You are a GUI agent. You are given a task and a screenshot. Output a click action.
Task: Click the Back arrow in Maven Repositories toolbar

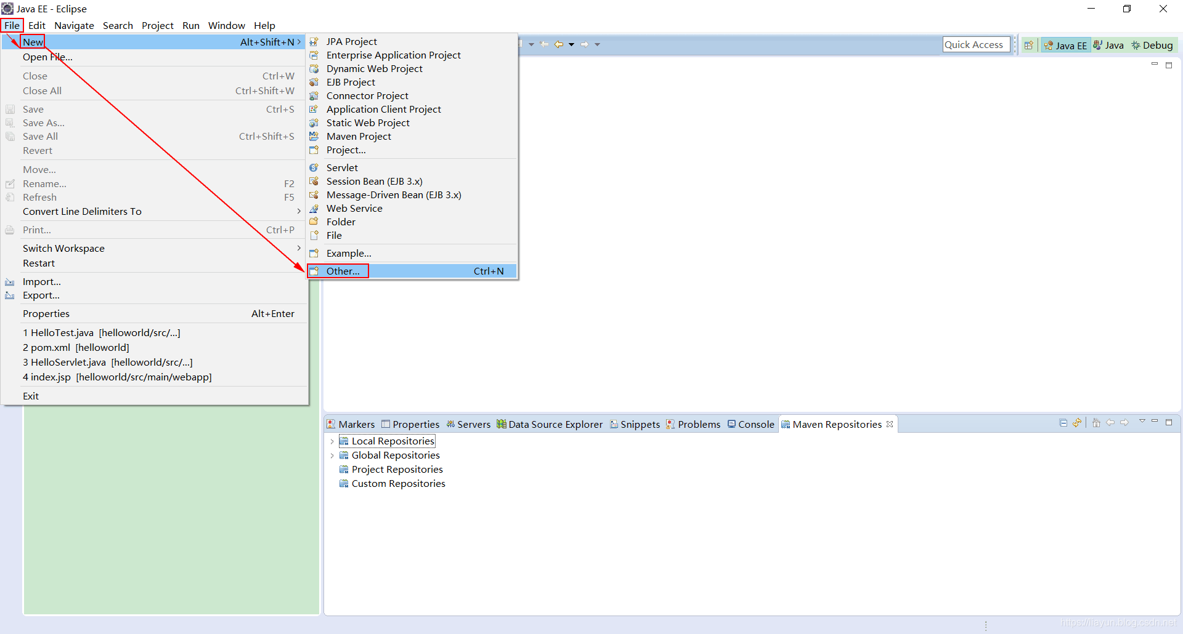(x=1110, y=423)
